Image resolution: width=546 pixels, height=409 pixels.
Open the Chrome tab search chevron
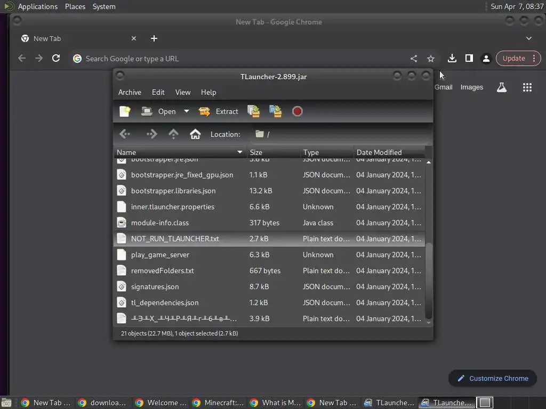528,38
